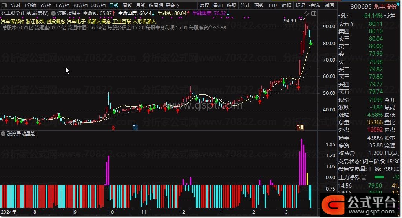Click the 94.99 high price label
Screen dimensions: 402x218
[x=290, y=20]
